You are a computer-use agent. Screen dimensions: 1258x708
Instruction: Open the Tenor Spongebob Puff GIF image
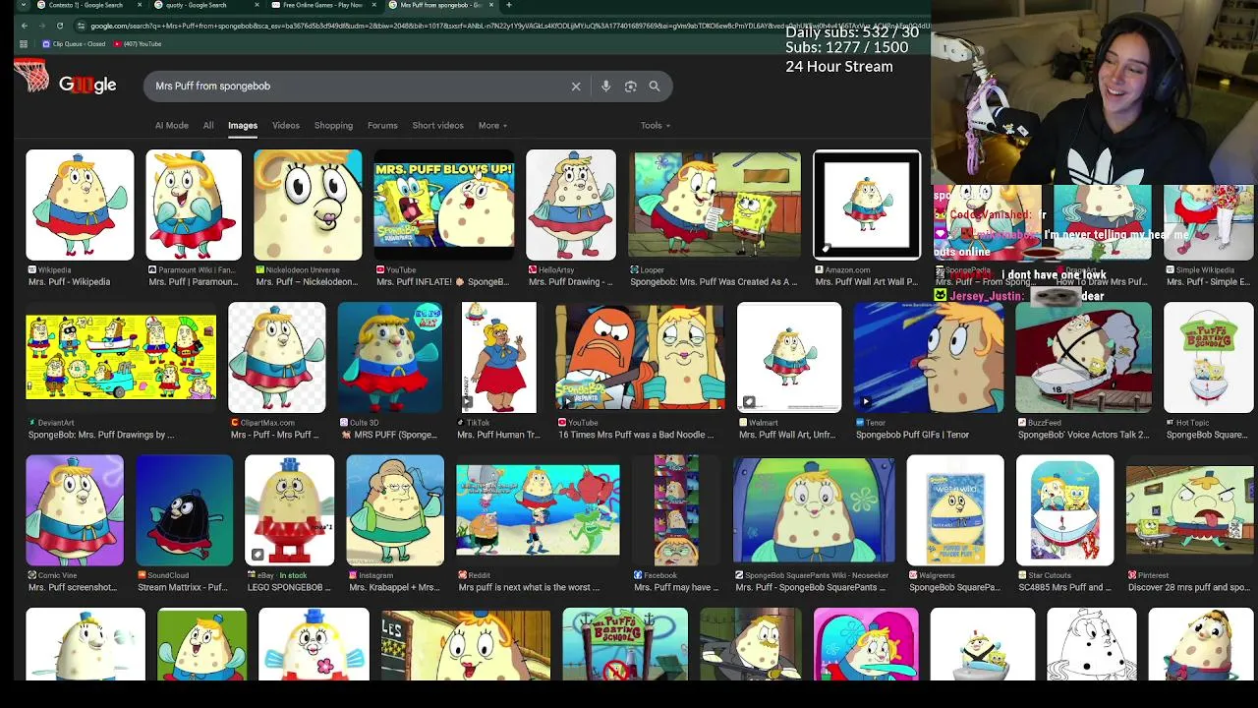(x=929, y=357)
